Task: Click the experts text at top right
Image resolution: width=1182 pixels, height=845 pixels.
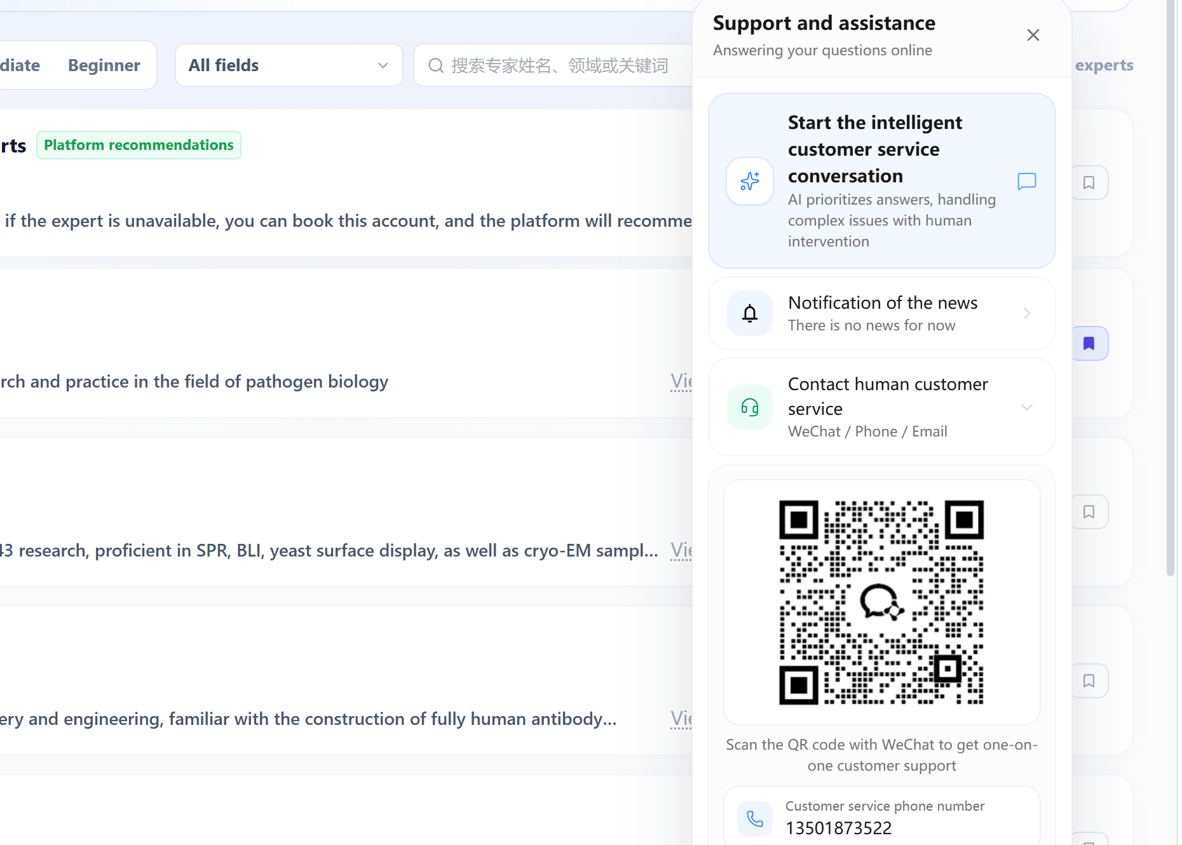Action: [x=1104, y=65]
